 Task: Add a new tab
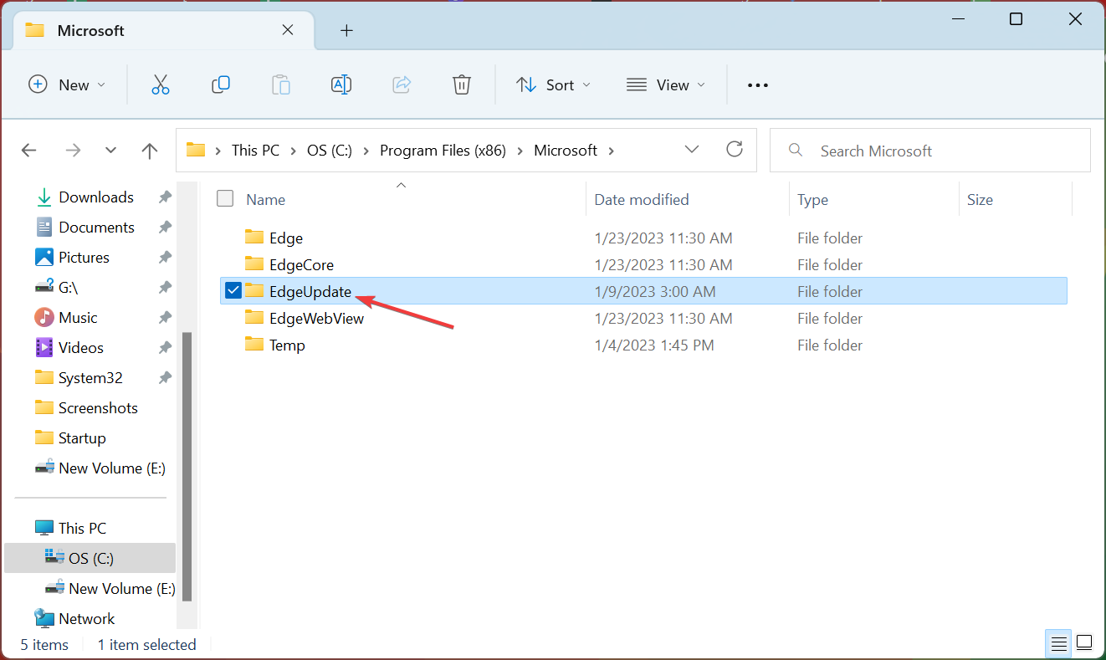pyautogui.click(x=346, y=31)
